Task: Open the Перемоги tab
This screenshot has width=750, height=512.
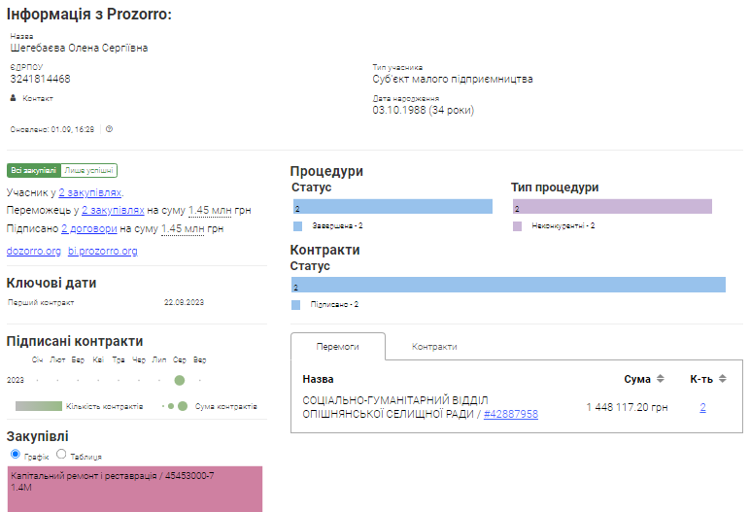Action: tap(337, 347)
